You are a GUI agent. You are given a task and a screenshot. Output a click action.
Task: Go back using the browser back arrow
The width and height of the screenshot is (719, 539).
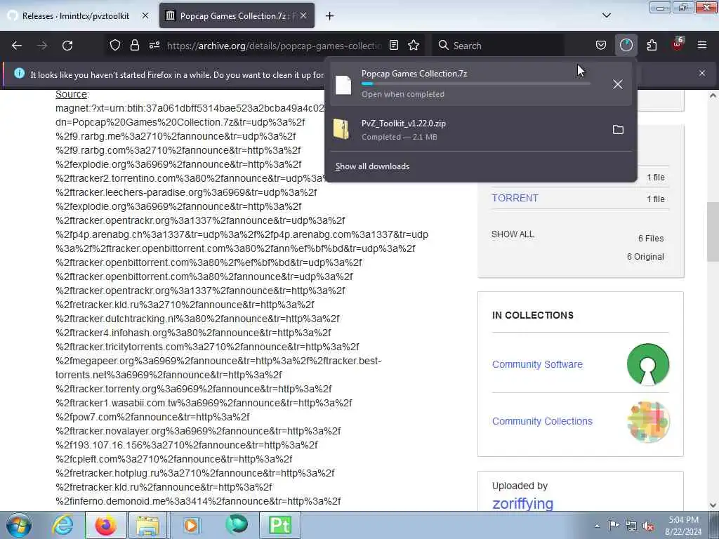(17, 46)
